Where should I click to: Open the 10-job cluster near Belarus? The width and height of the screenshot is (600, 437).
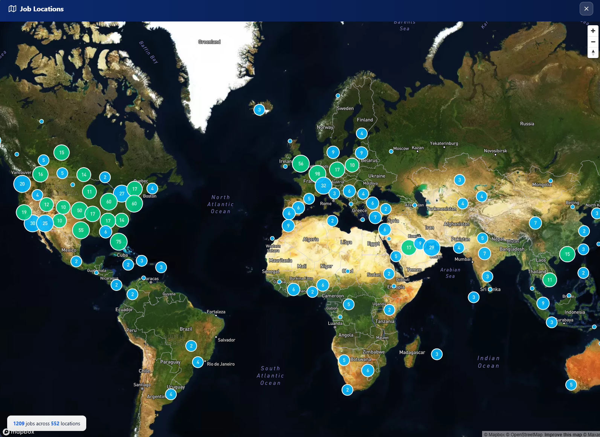click(352, 165)
